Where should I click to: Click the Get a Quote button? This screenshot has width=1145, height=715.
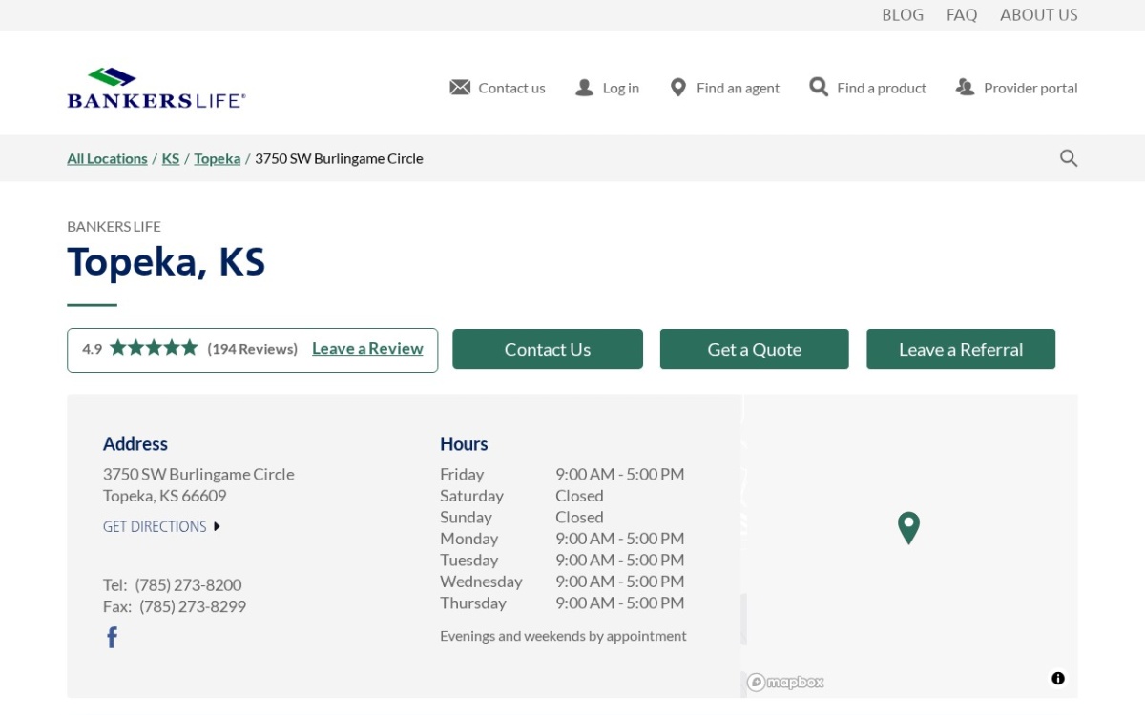tap(754, 349)
